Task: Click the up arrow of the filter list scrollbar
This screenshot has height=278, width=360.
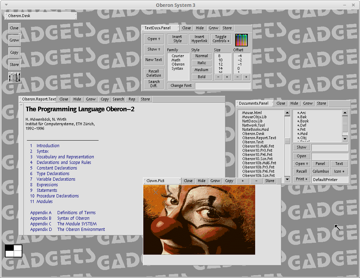Action: [345, 113]
